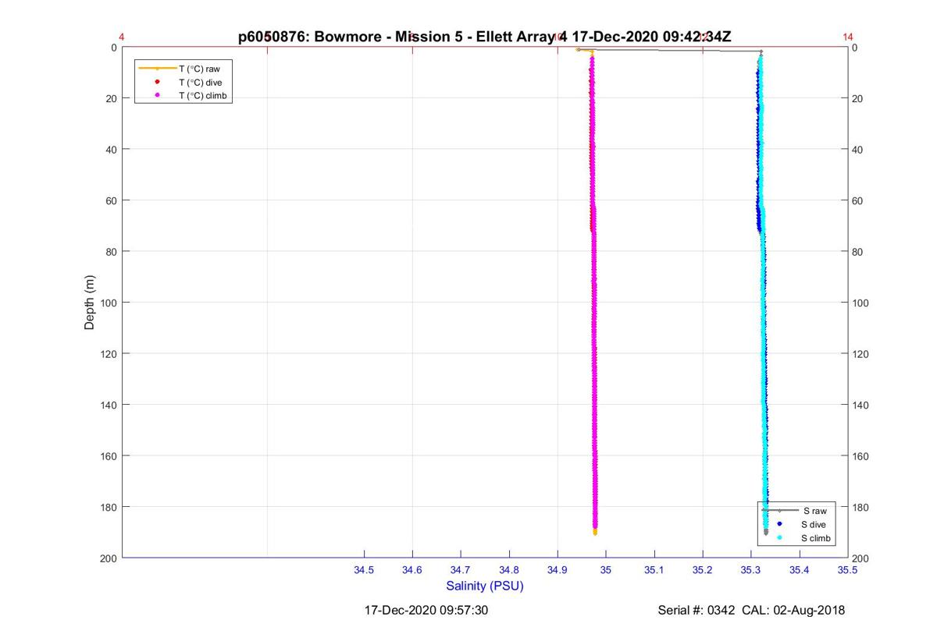Click the 'Depth (m)' axis label
Image resolution: width=937 pixels, height=627 pixels.
tap(89, 303)
